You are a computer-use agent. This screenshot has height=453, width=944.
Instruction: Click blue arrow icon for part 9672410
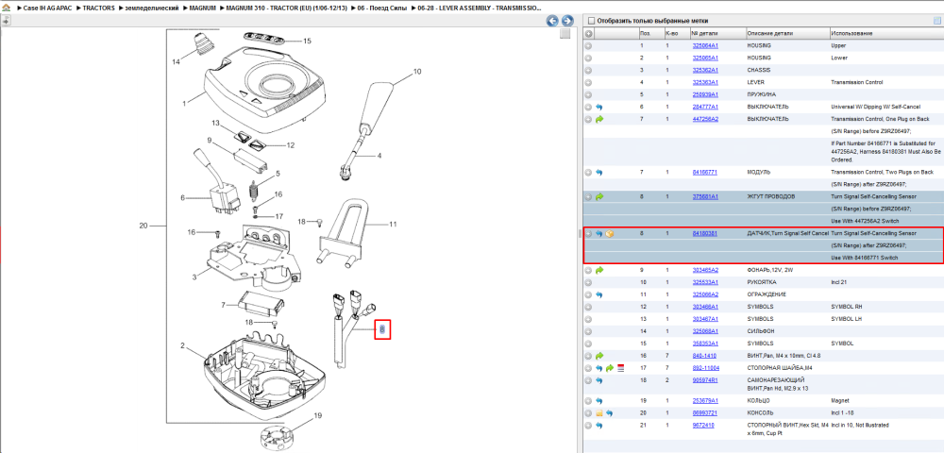coord(599,426)
